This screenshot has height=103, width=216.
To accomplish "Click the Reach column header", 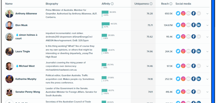I will 165,4.
